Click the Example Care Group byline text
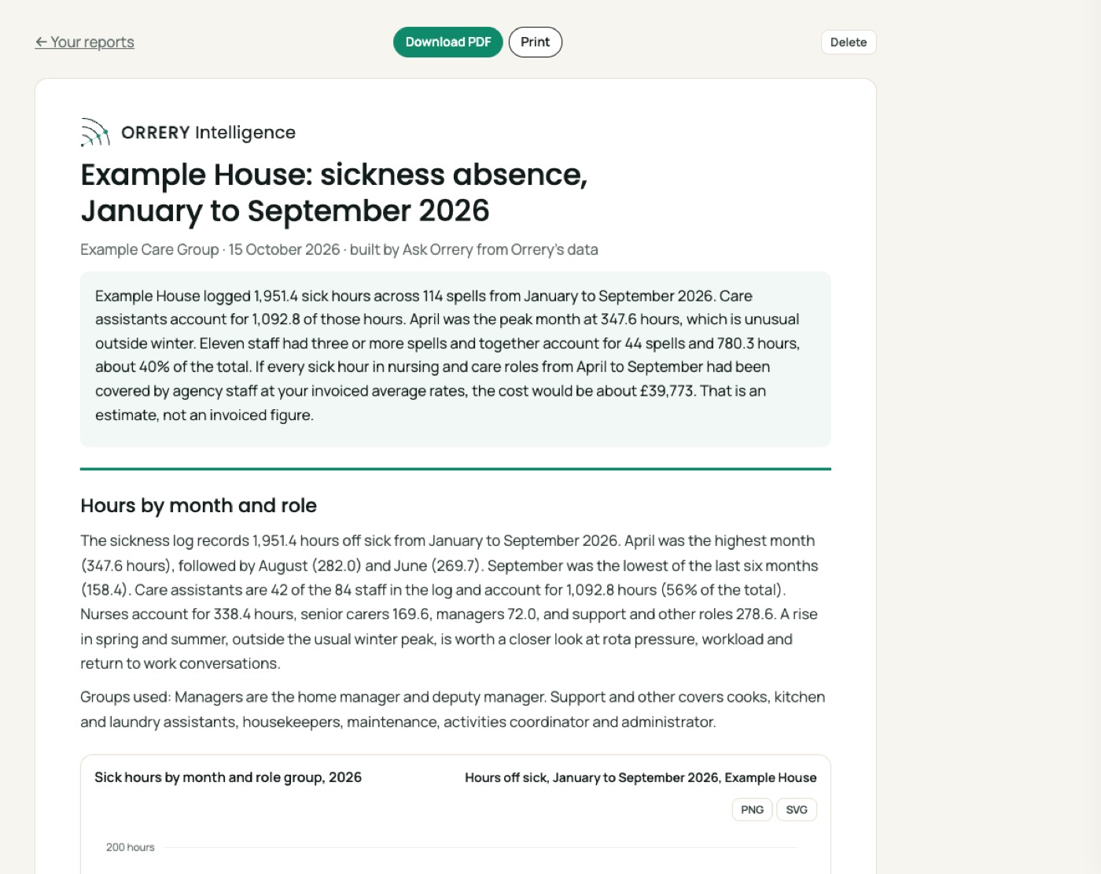This screenshot has width=1101, height=874. click(339, 249)
